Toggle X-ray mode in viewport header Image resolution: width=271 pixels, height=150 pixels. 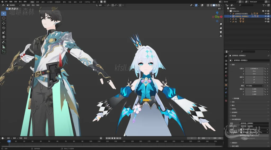point(208,5)
